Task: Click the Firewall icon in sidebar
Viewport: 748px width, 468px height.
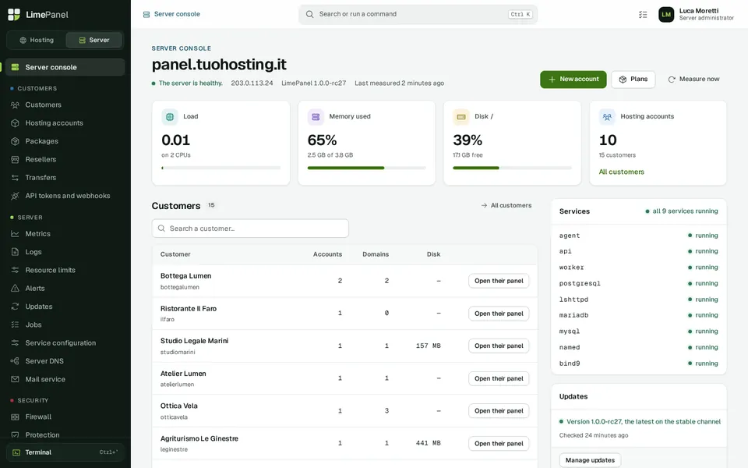Action: click(16, 417)
